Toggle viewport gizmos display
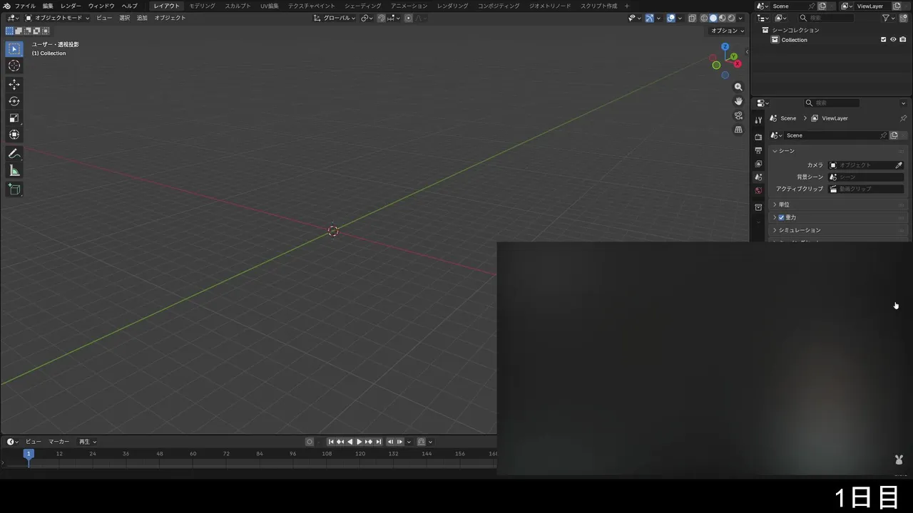Screen dimensions: 913x513 click(650, 18)
